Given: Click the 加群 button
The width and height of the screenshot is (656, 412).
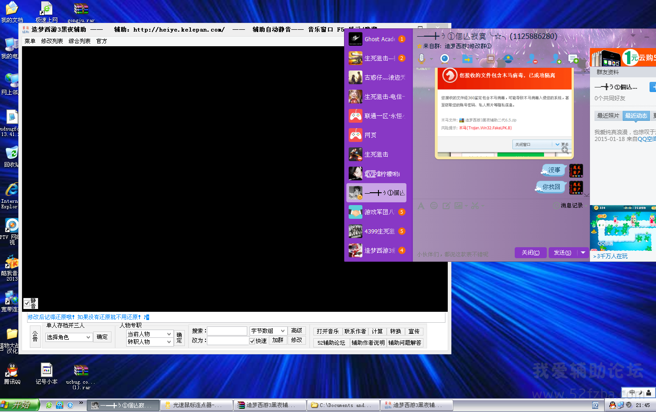Looking at the screenshot, I should pyautogui.click(x=278, y=340).
